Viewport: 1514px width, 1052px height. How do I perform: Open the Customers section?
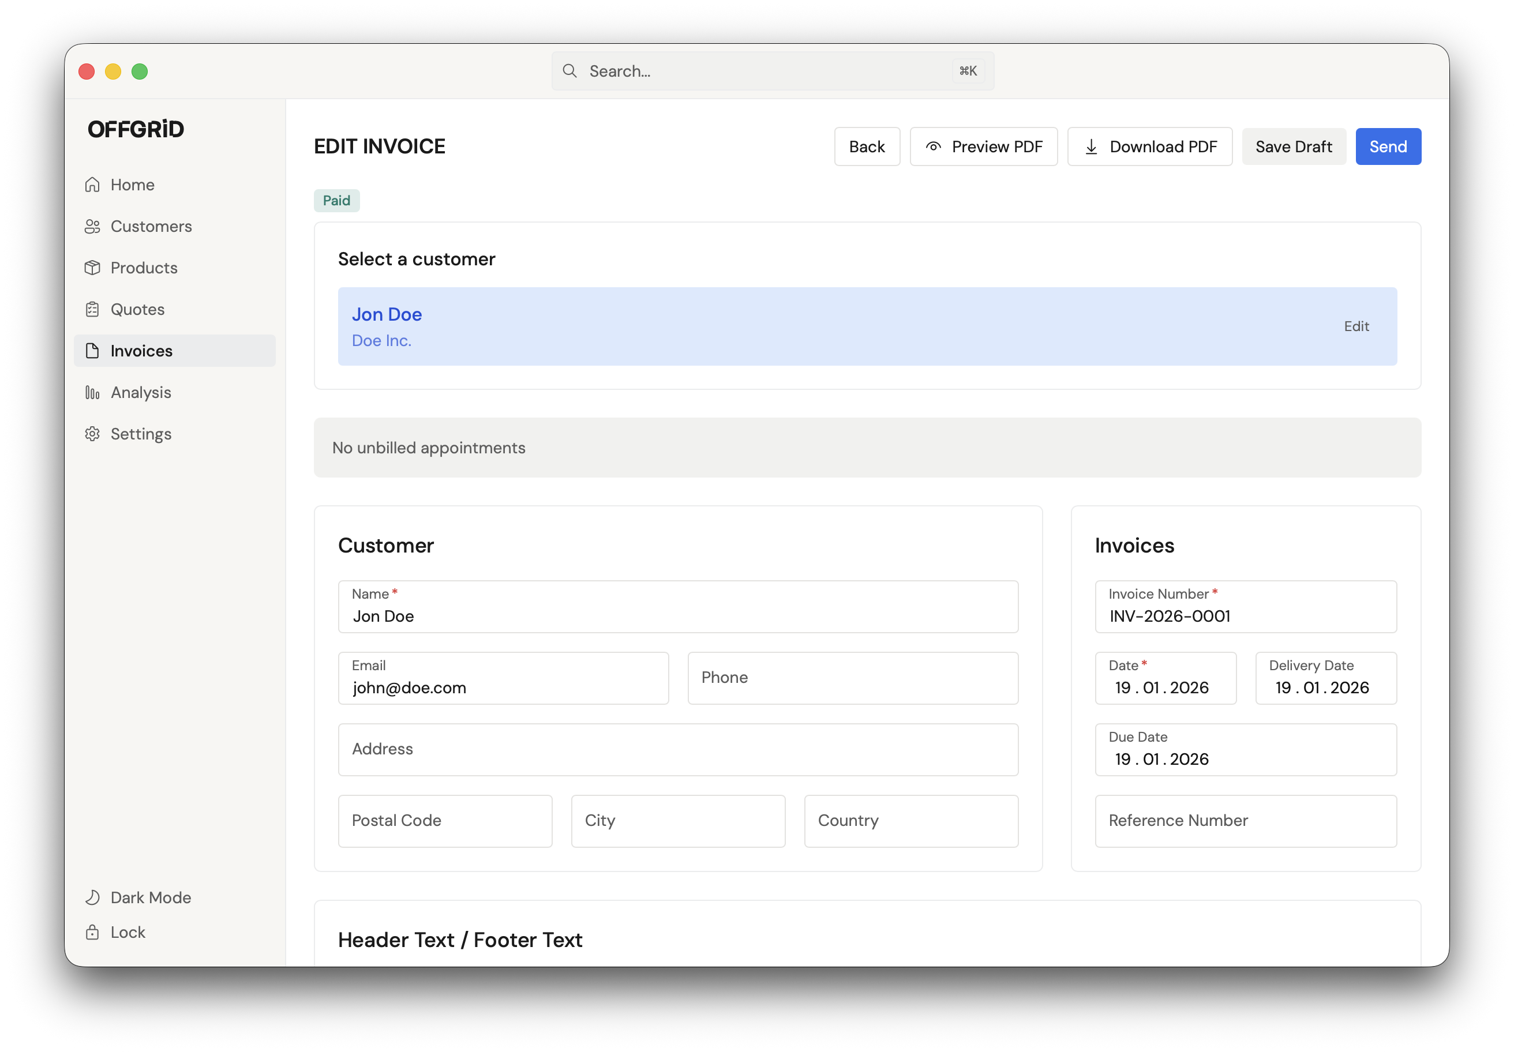click(x=151, y=226)
